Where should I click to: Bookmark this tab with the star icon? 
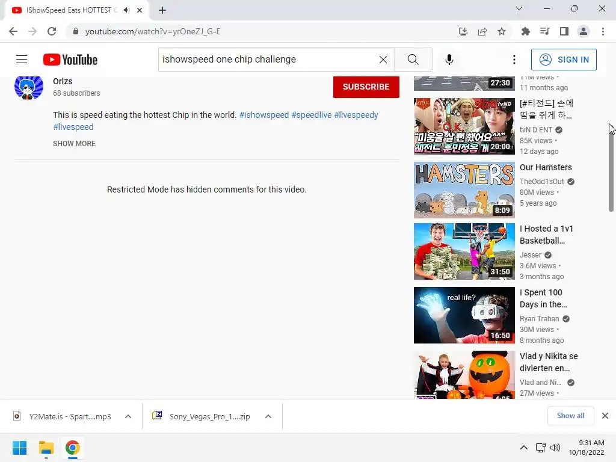(502, 31)
